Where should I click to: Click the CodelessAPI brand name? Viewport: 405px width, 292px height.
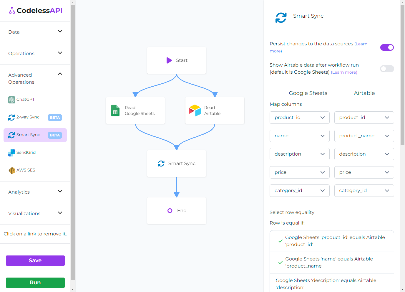(x=39, y=11)
